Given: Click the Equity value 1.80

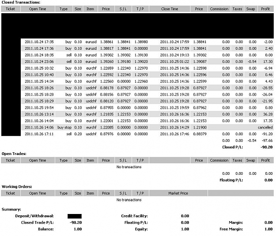Looking at the screenshot, I should tap(185, 229).
